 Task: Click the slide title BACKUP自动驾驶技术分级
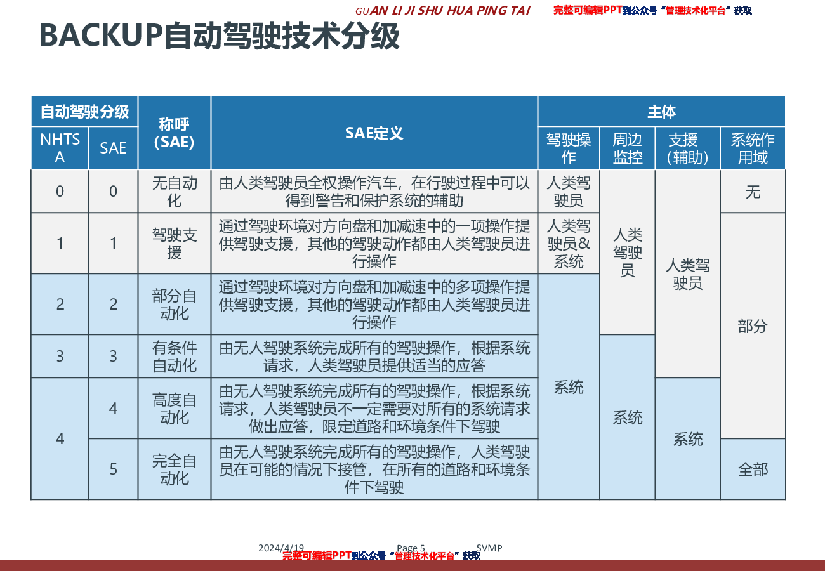219,36
